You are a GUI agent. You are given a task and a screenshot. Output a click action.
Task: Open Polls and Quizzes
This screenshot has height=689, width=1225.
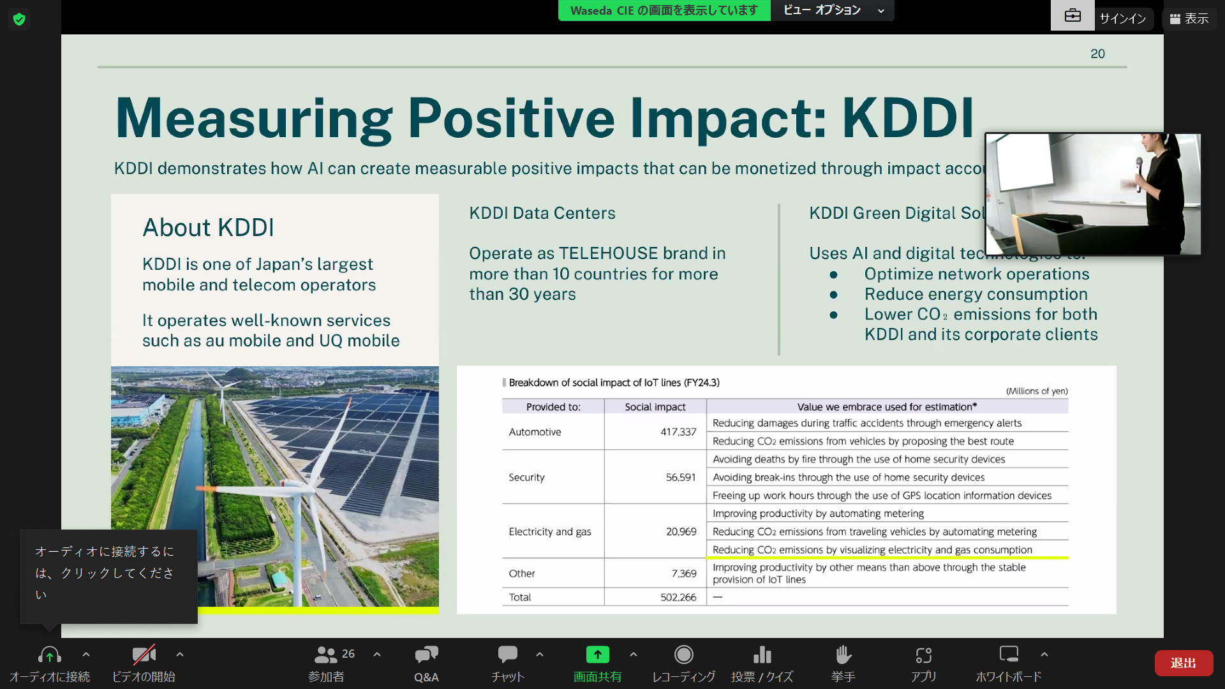(762, 655)
